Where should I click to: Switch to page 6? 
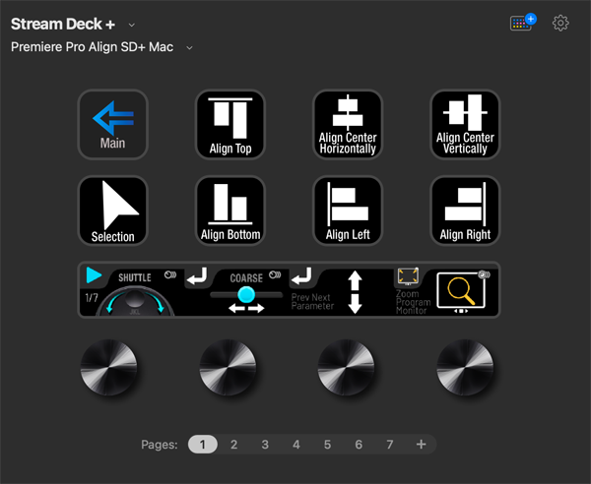click(x=359, y=445)
